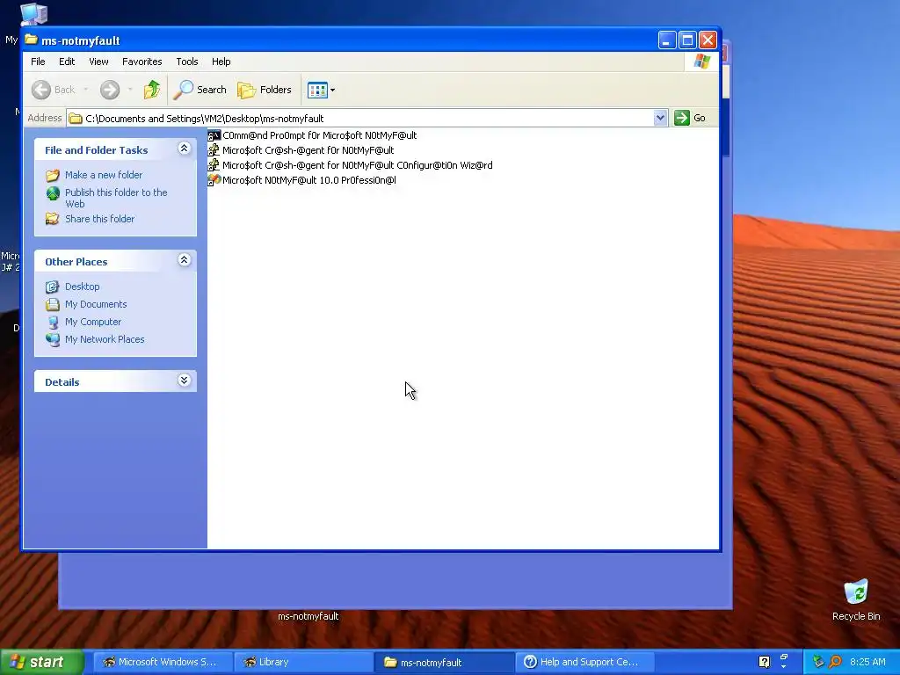Select file name 'C0mm@nd Pro0mpt f0r Micro$oft N0tMyF@ult'
Screen dimensions: 900x675
(320, 135)
